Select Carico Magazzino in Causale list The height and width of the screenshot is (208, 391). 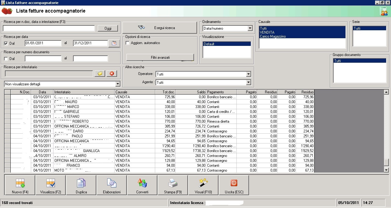point(273,36)
